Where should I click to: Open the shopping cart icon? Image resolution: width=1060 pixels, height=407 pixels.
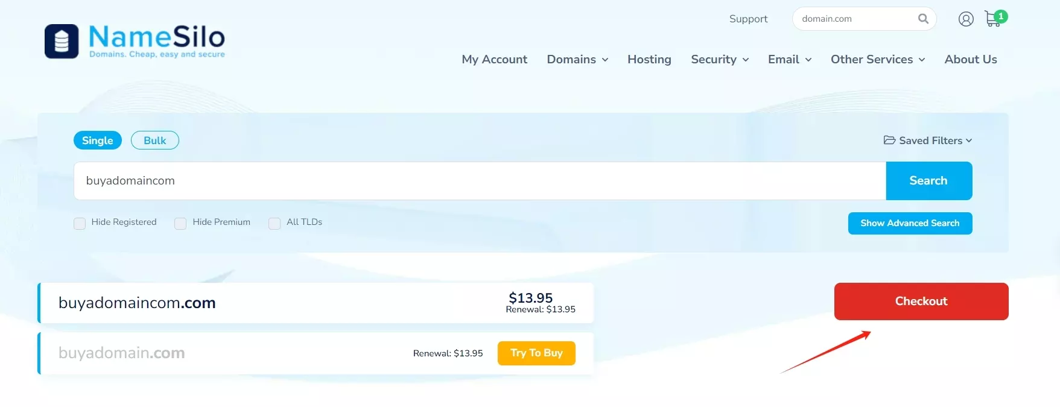(992, 19)
